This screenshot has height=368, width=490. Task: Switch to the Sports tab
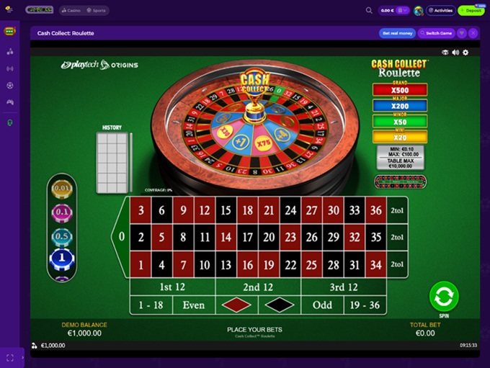click(97, 10)
